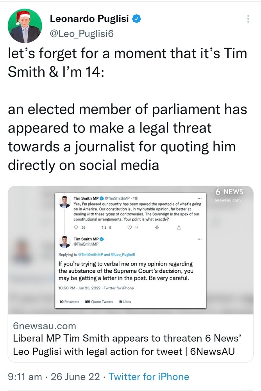Click the 9:11 am 26 June 22 timestamp

(x=54, y=377)
